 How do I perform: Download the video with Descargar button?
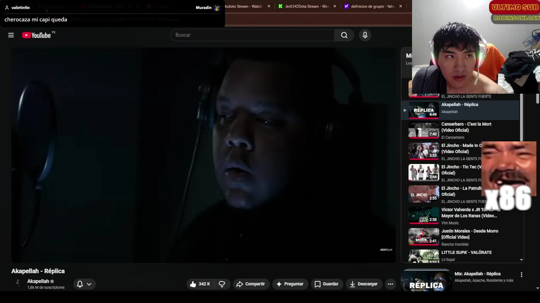(363, 284)
